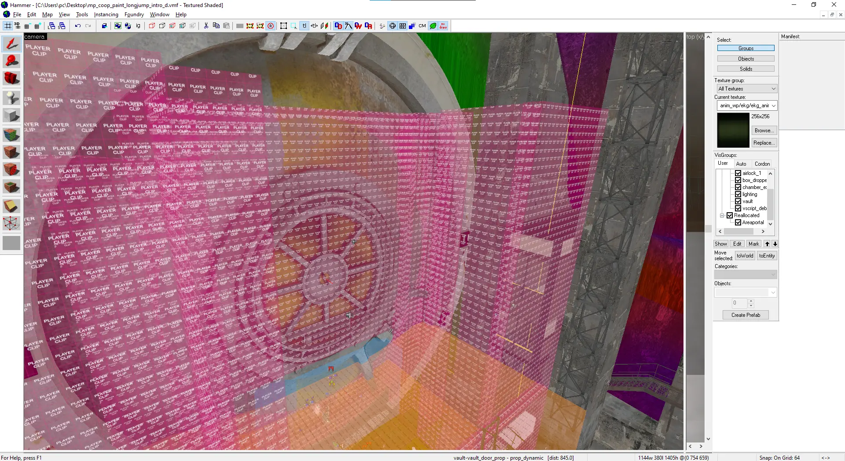This screenshot has height=461, width=845.
Task: Click the texture Replace... button
Action: [764, 143]
